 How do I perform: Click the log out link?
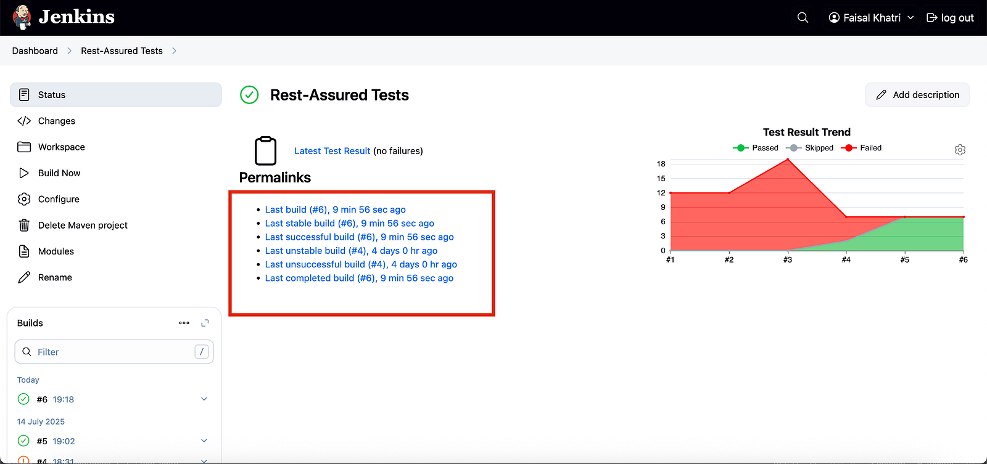click(950, 18)
